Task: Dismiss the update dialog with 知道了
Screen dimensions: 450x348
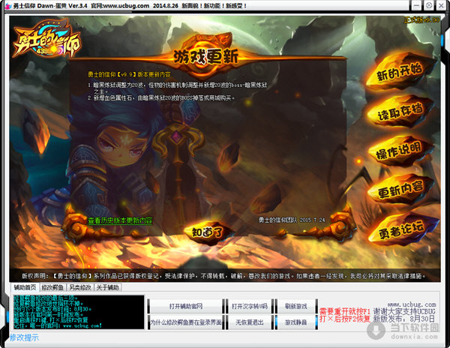Action: point(208,232)
